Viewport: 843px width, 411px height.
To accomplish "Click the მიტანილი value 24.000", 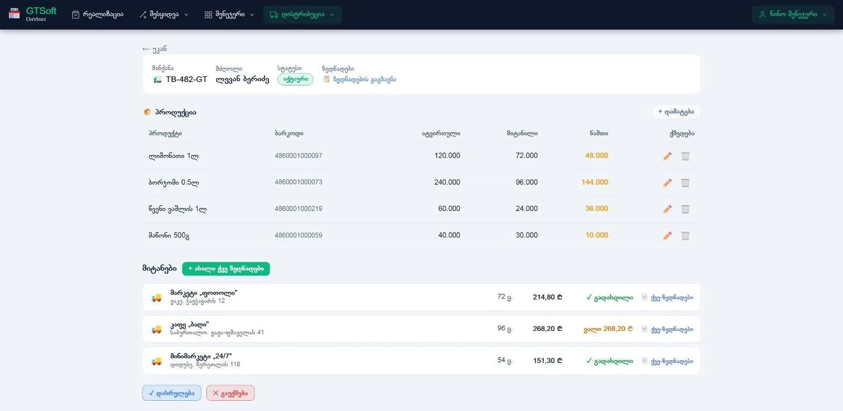I will click(x=526, y=208).
